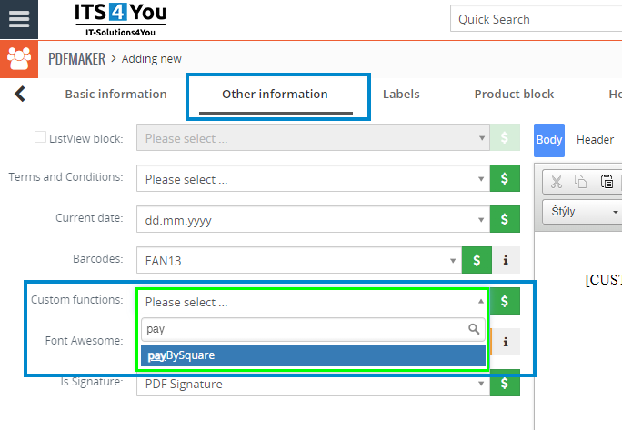This screenshot has width=622, height=430.
Task: Open the Barcodes EAN13 dropdown
Action: (299, 261)
